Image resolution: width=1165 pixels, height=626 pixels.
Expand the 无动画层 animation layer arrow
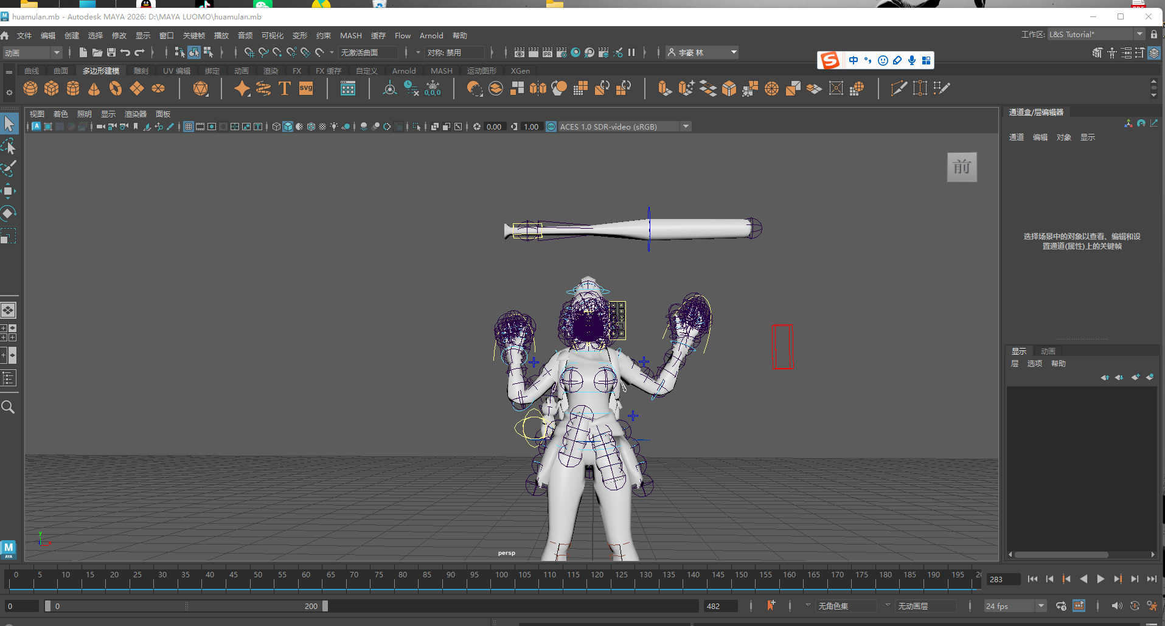(x=888, y=605)
